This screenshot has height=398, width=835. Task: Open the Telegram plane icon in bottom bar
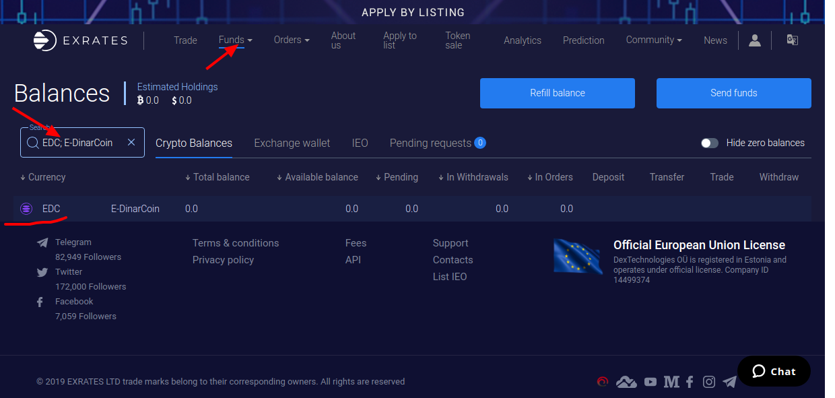(x=729, y=382)
